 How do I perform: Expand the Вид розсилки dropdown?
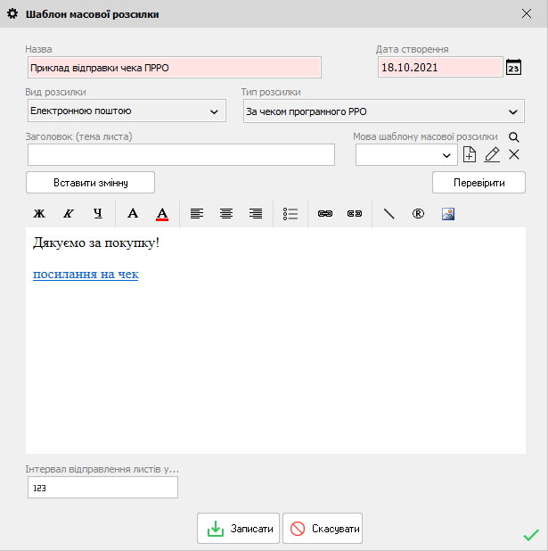(214, 111)
